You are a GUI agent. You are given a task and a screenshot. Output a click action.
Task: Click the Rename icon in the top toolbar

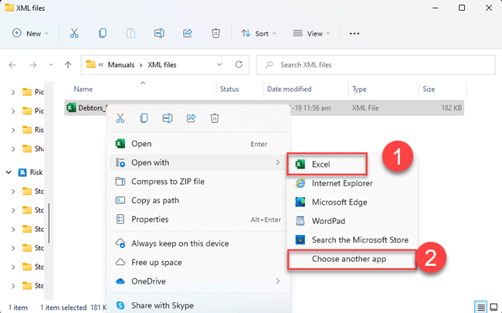[158, 34]
